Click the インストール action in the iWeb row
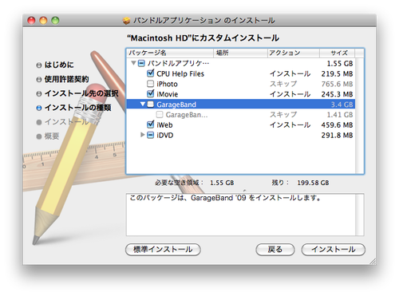399x296 pixels. 290,125
